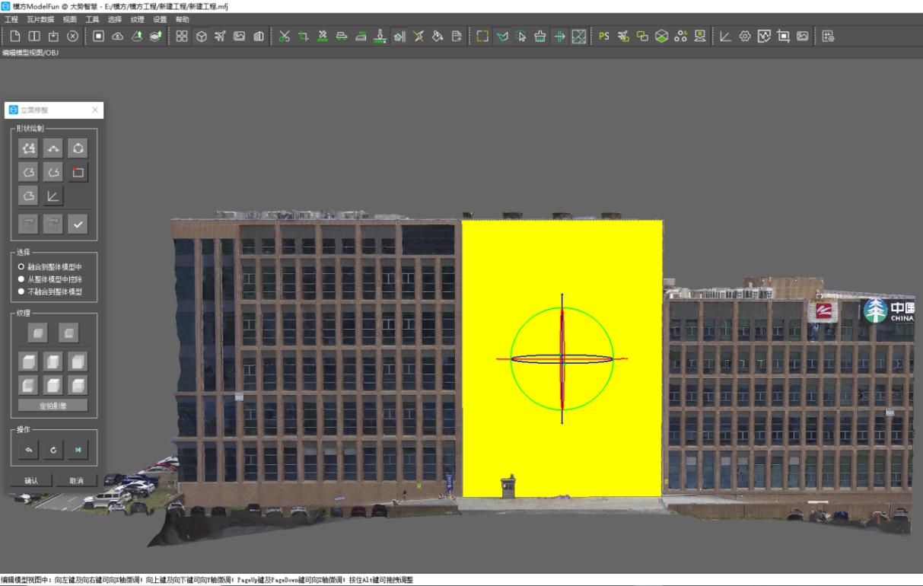Image resolution: width=923 pixels, height=586 pixels.
Task: Click the circled X close-project toolbar icon
Action: (x=73, y=36)
